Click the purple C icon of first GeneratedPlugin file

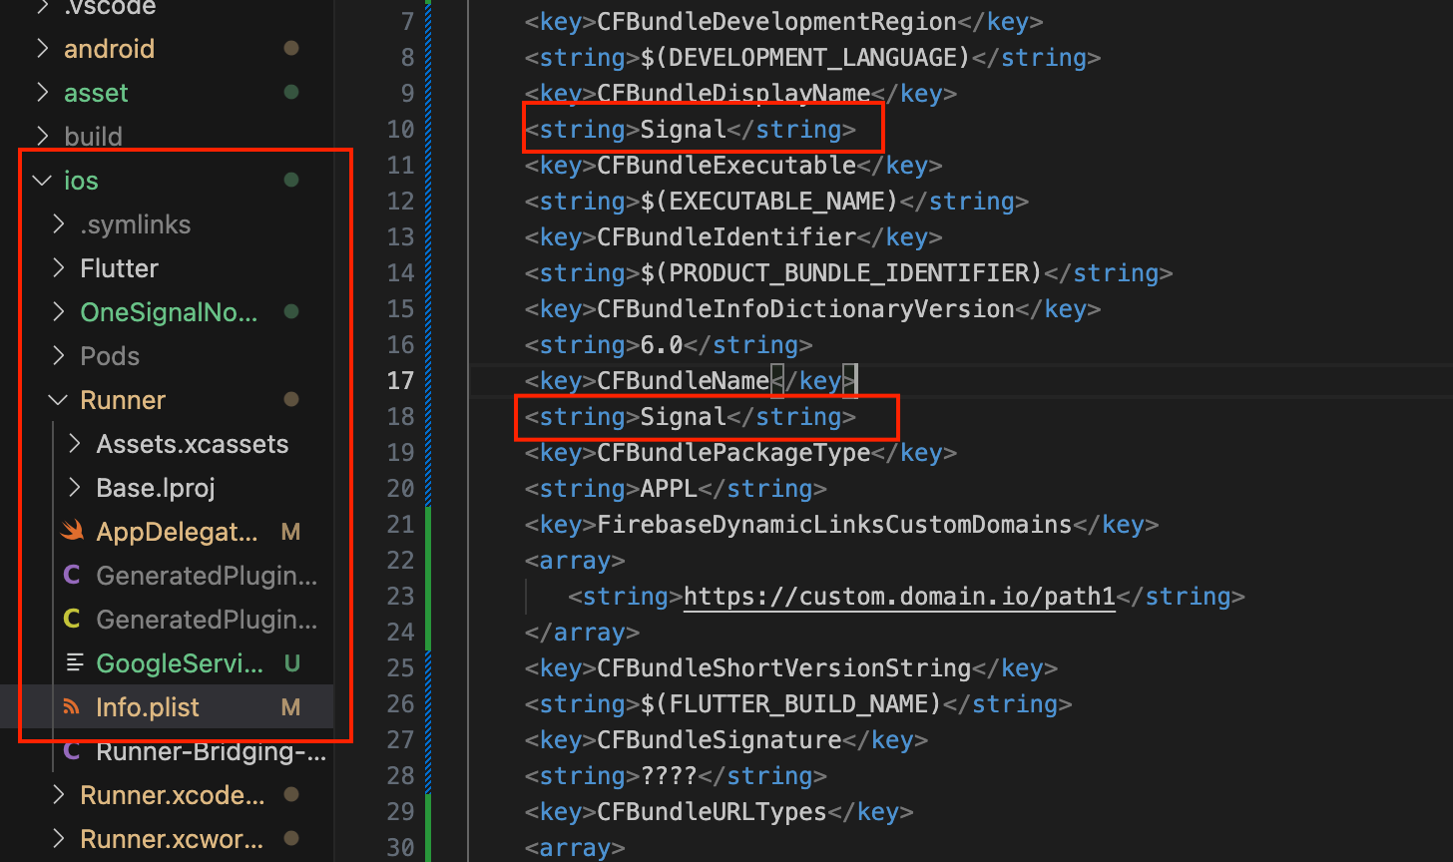(x=71, y=576)
